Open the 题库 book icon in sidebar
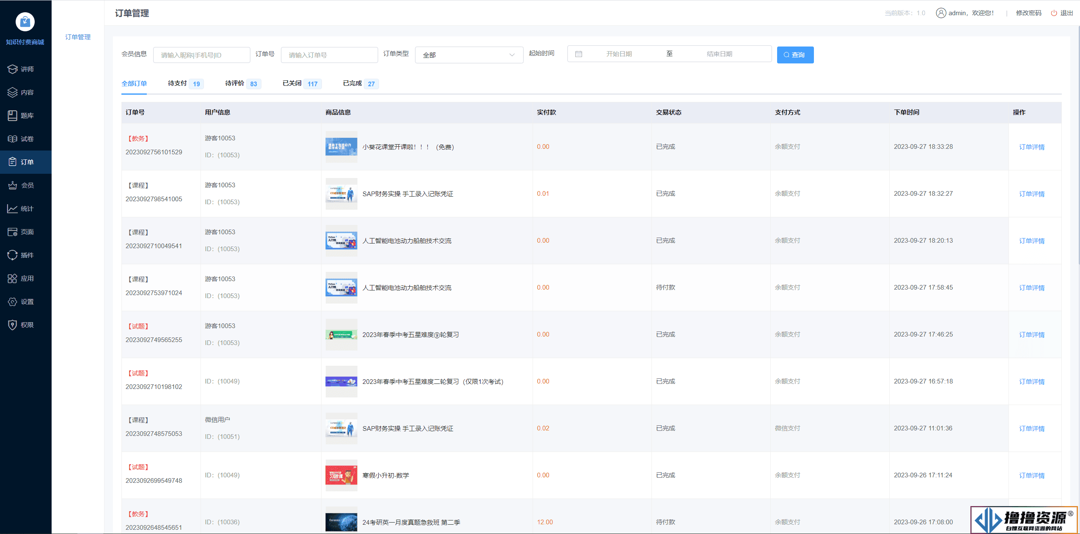This screenshot has width=1080, height=534. pyautogui.click(x=12, y=115)
